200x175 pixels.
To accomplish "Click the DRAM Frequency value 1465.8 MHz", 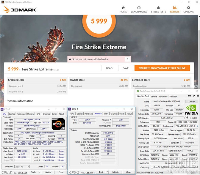I will (108, 133).
